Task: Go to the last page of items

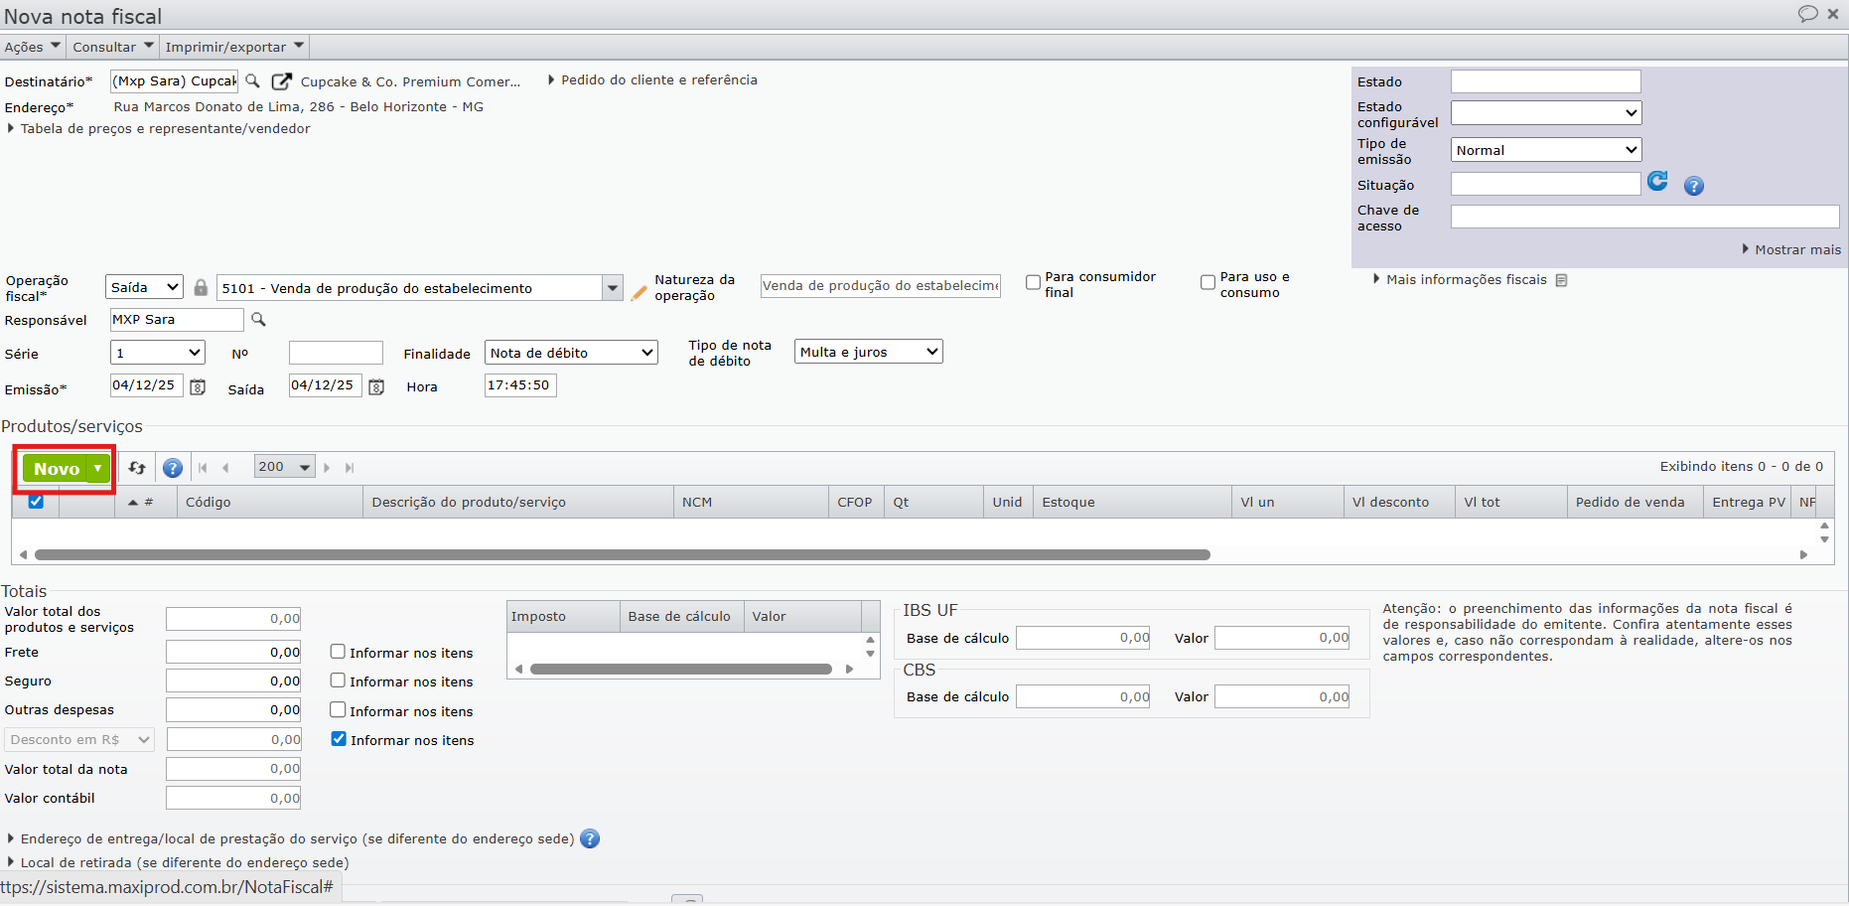Action: pos(350,468)
